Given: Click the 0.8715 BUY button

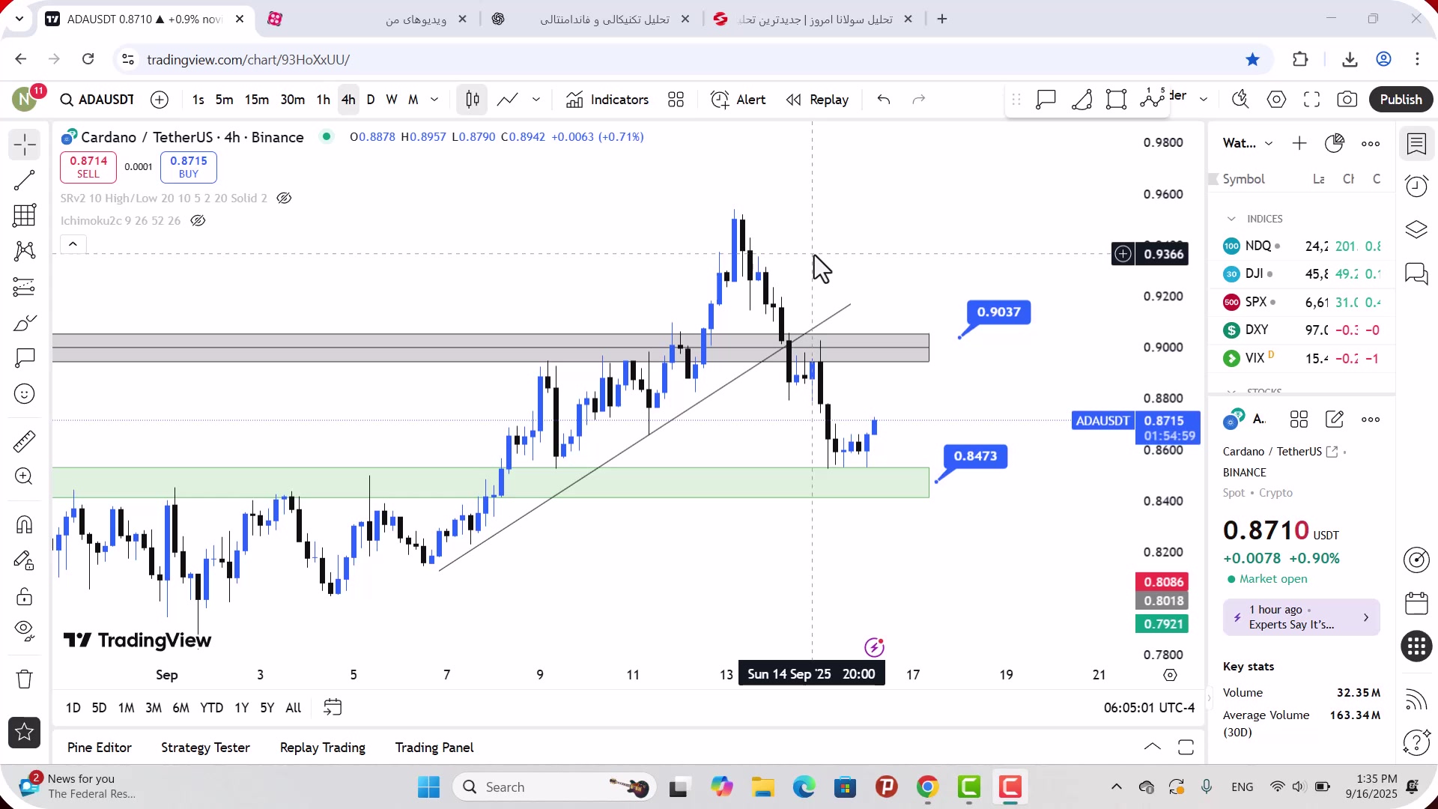Looking at the screenshot, I should (189, 167).
